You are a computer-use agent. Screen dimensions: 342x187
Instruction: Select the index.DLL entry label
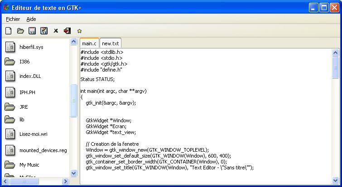pos(30,76)
